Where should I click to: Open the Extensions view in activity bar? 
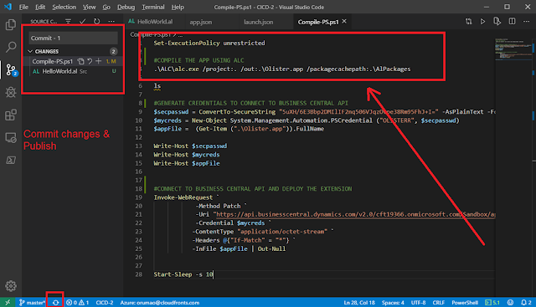point(11,115)
